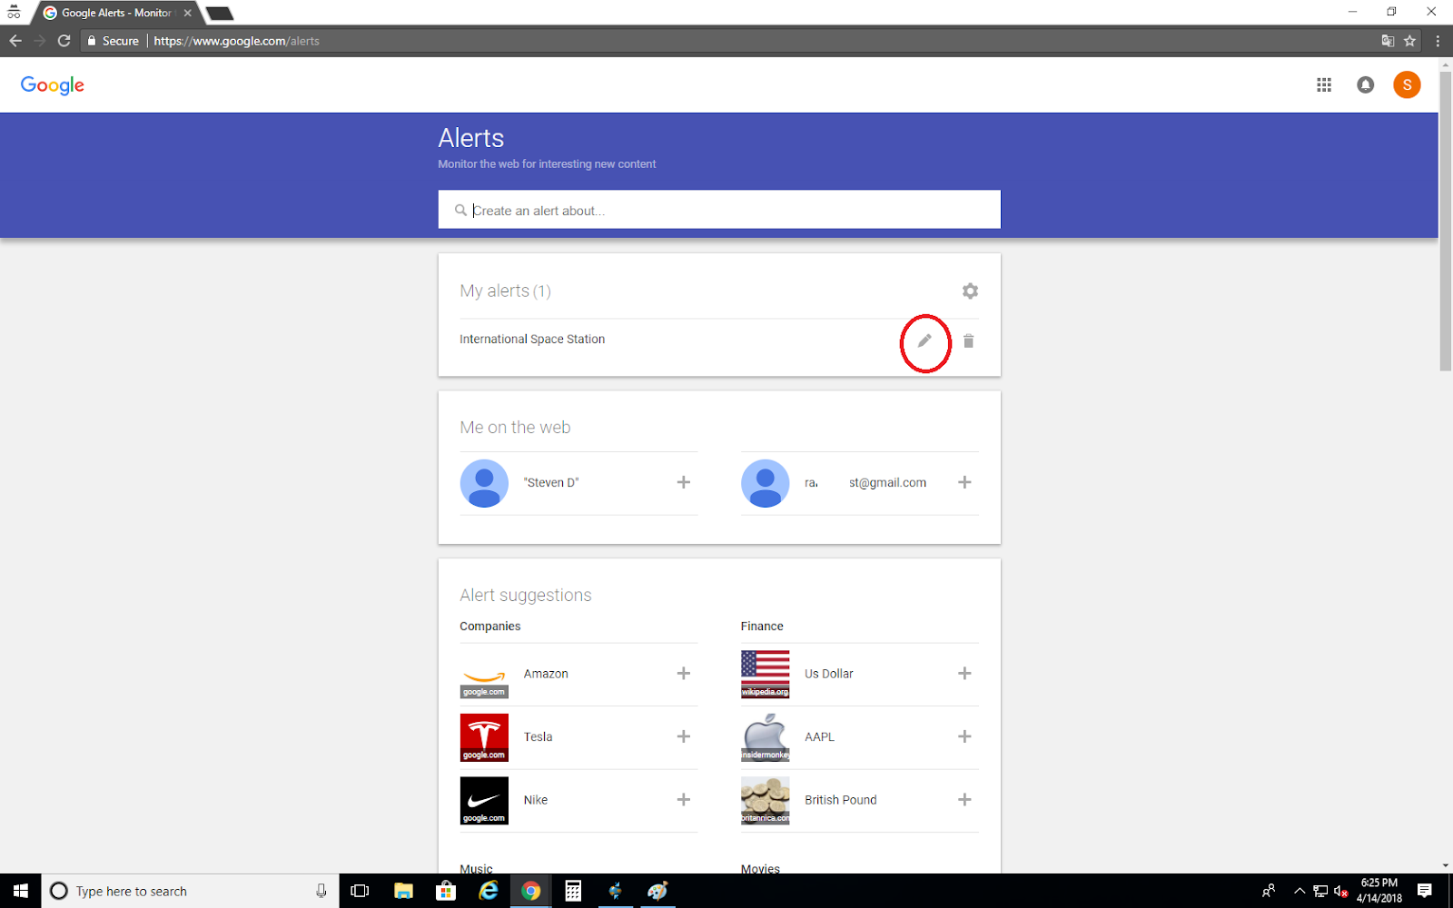
Task: Click the "Type here to search" box
Action: pyautogui.click(x=189, y=891)
